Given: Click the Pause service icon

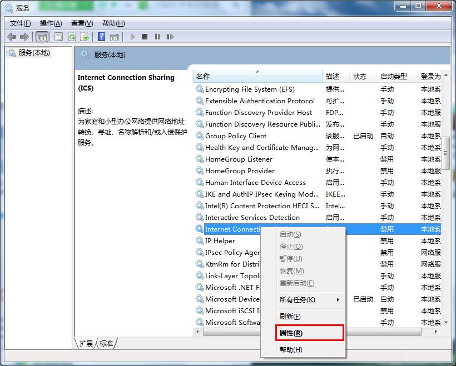Looking at the screenshot, I should (x=157, y=37).
